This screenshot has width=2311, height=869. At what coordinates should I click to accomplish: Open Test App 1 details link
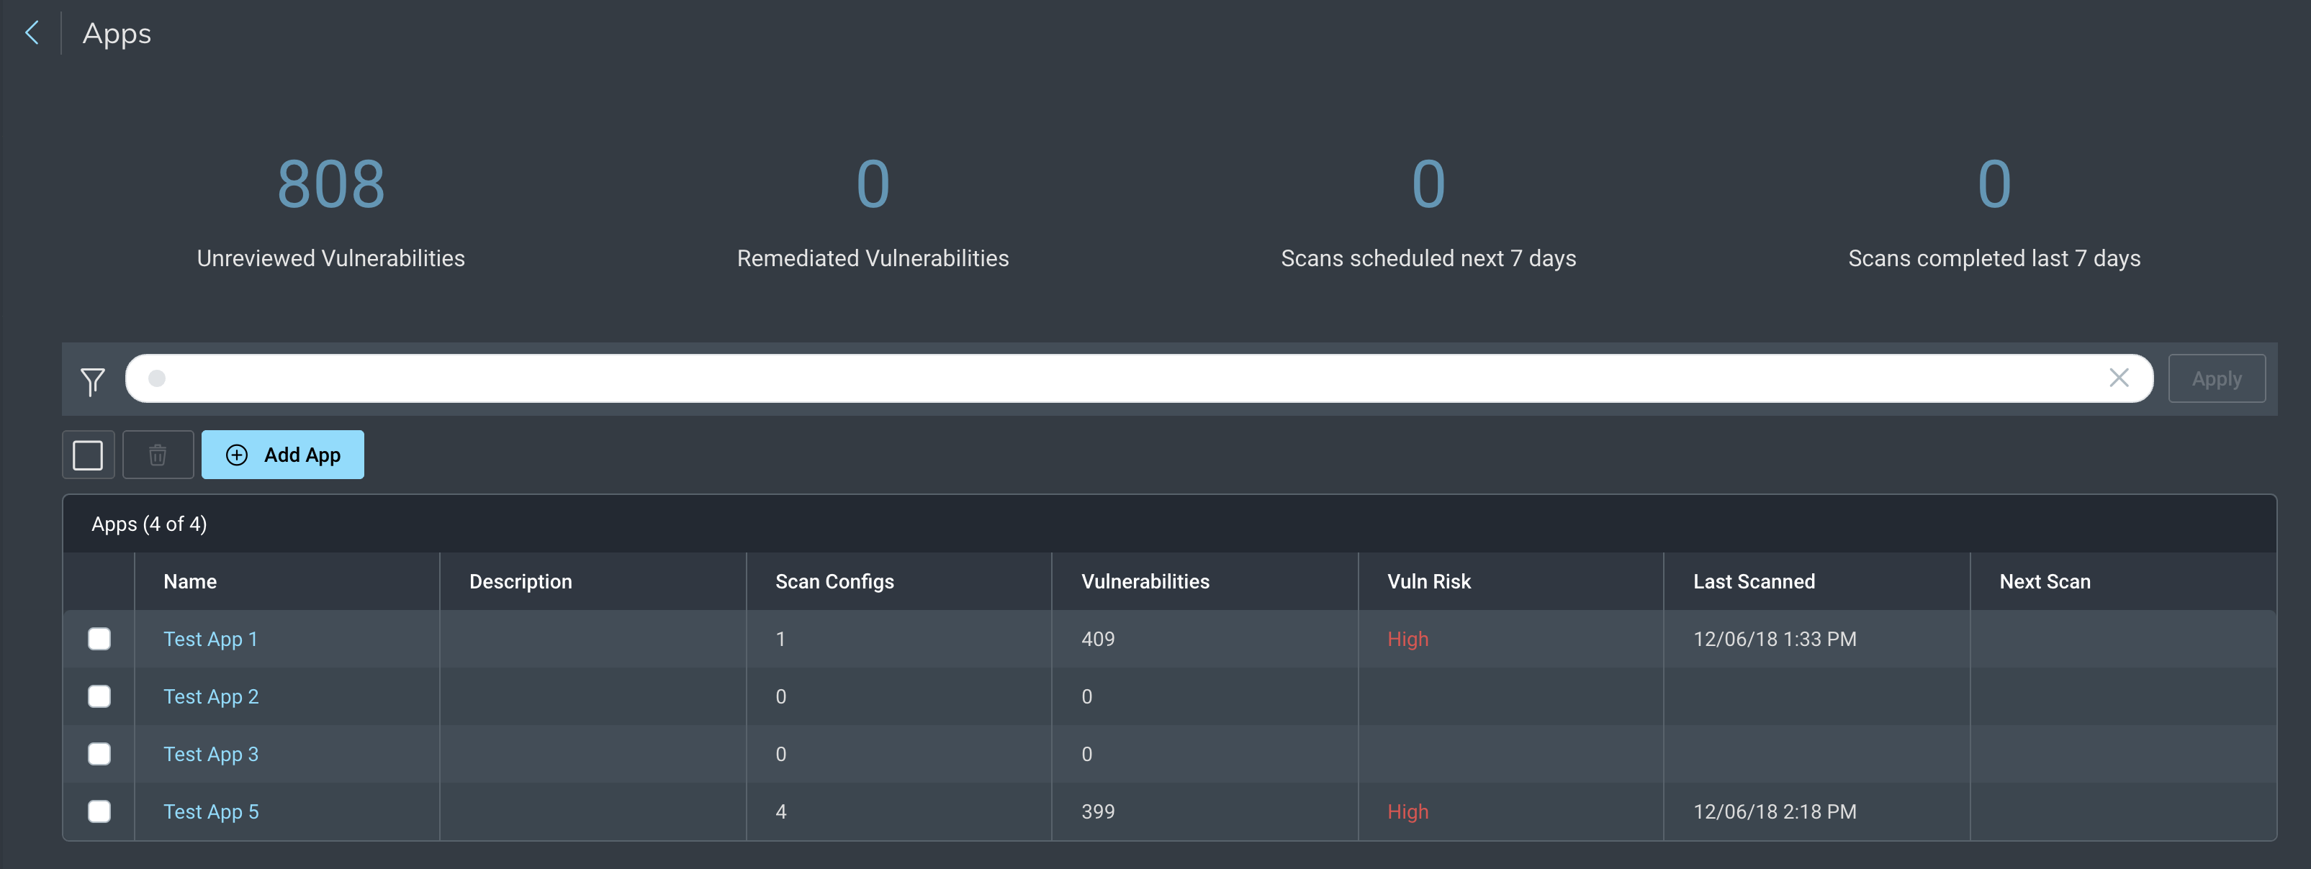coord(211,638)
